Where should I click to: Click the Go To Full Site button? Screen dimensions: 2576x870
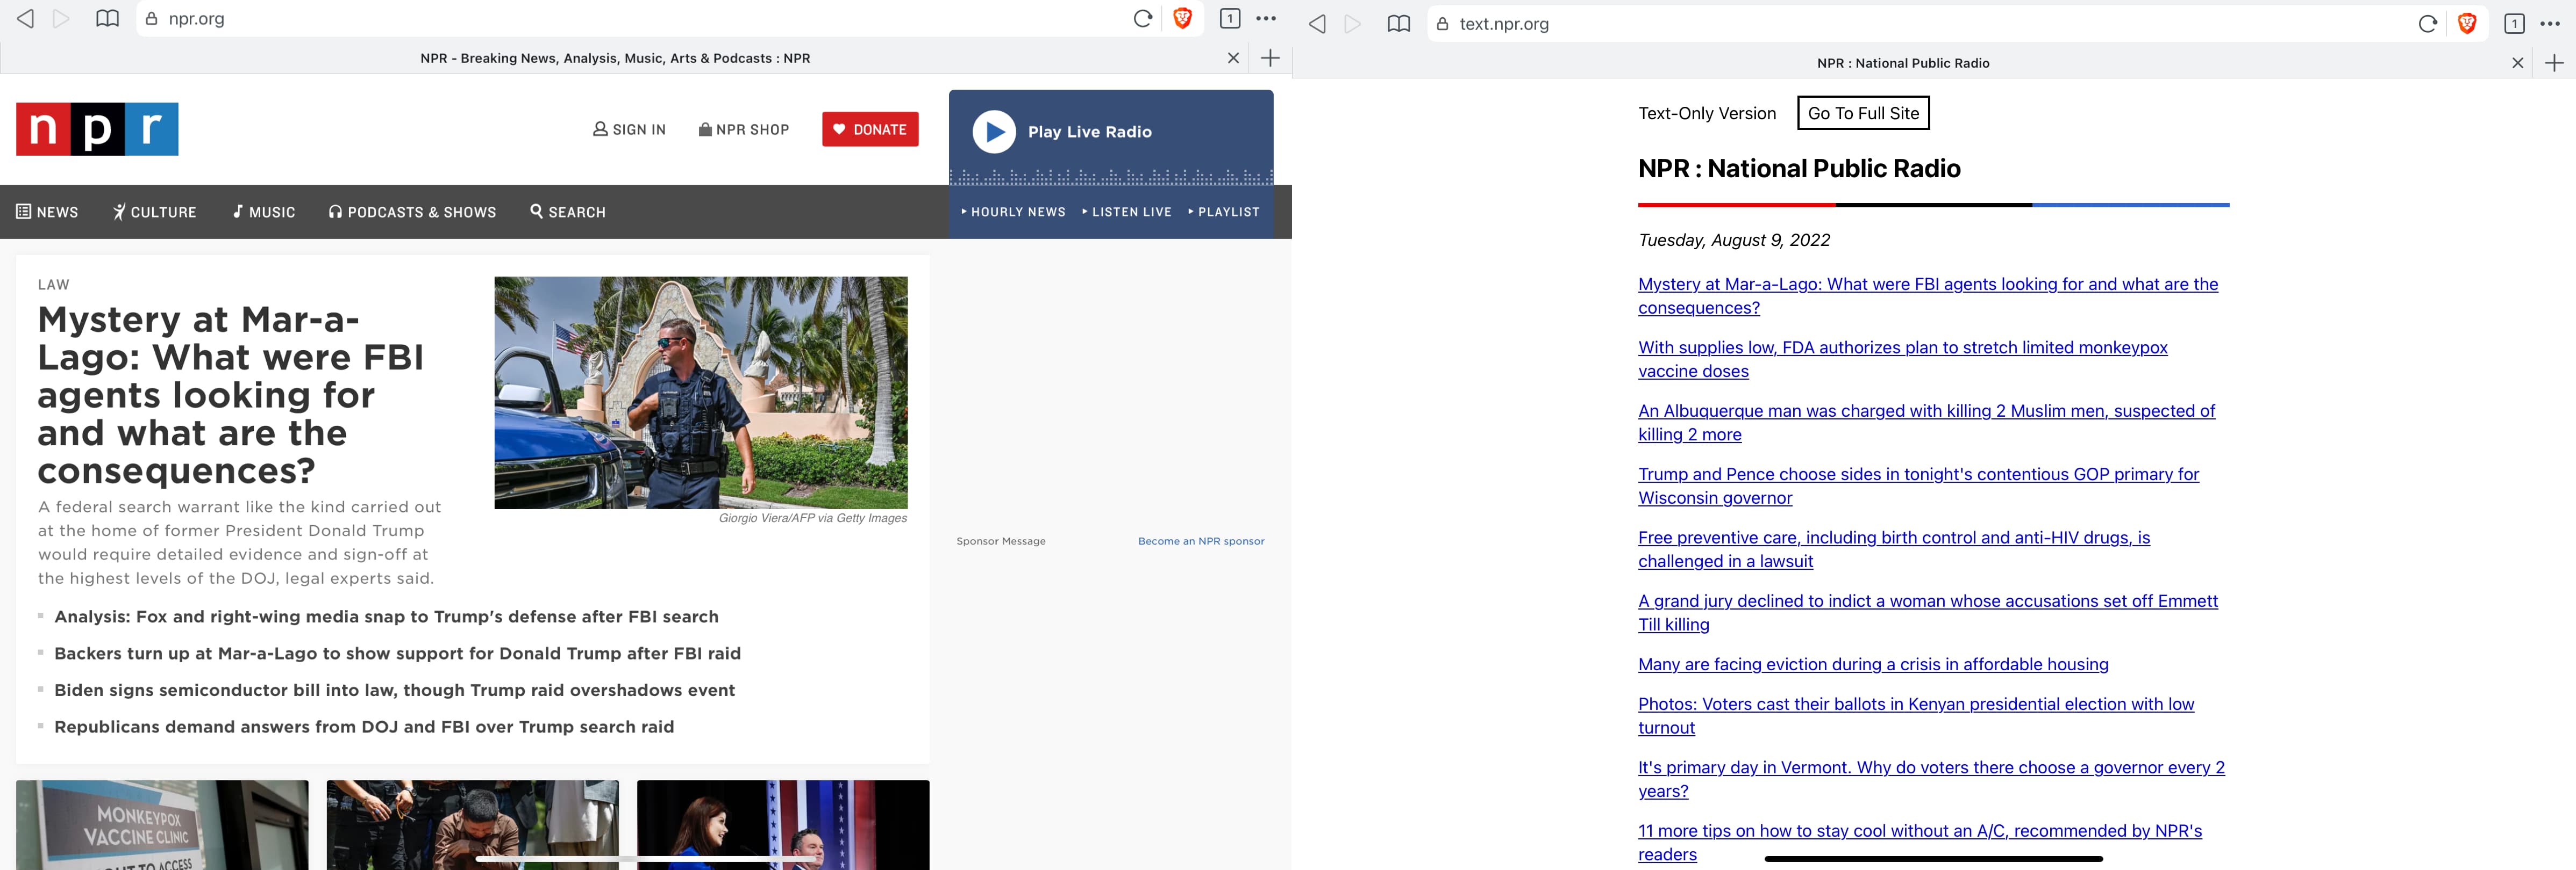1863,113
